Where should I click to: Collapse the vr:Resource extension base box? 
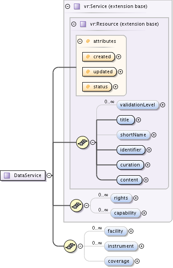coord(74,24)
